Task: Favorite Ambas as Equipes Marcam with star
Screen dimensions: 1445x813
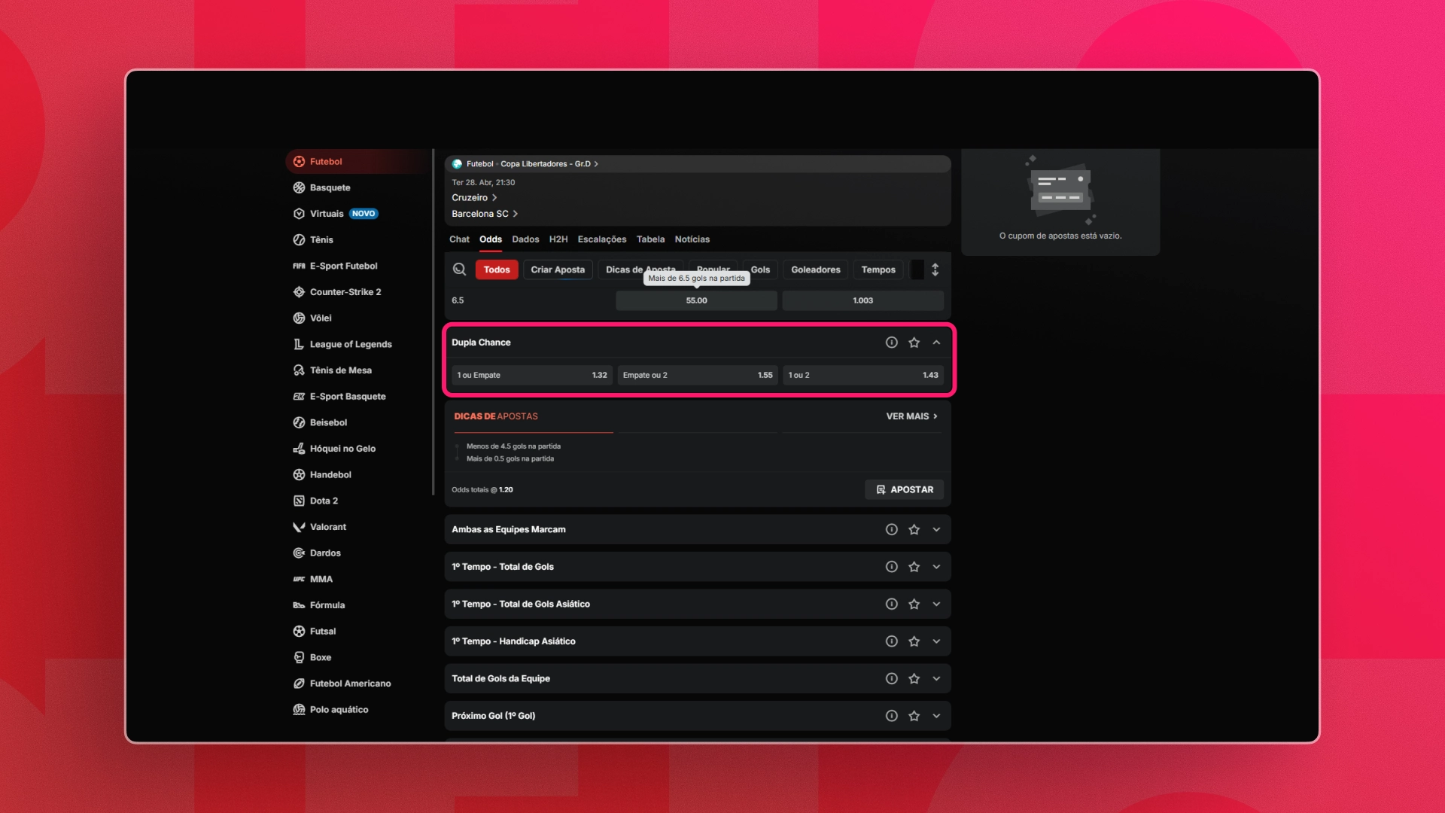Action: [x=914, y=530]
